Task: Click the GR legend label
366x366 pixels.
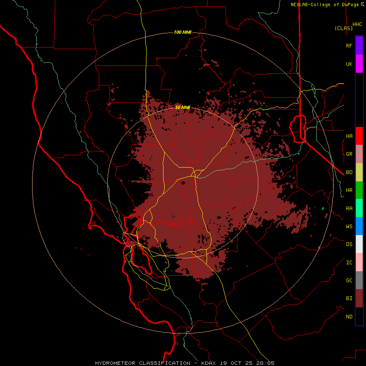Action: pos(349,154)
